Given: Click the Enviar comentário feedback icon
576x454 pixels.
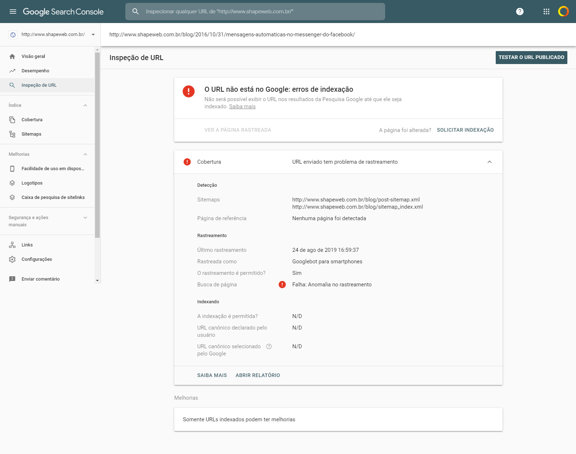Looking at the screenshot, I should (12, 279).
